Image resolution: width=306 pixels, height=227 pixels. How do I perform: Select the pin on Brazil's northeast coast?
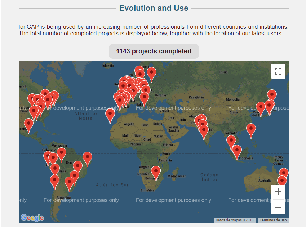[87, 158]
